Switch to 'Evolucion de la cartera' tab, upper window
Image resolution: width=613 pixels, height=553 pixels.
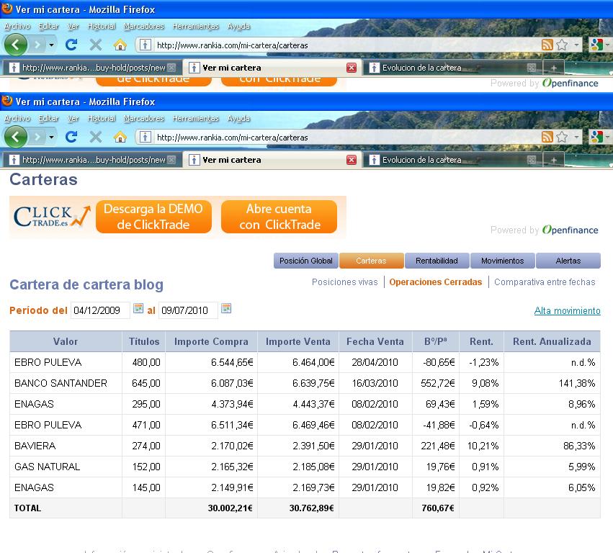452,68
